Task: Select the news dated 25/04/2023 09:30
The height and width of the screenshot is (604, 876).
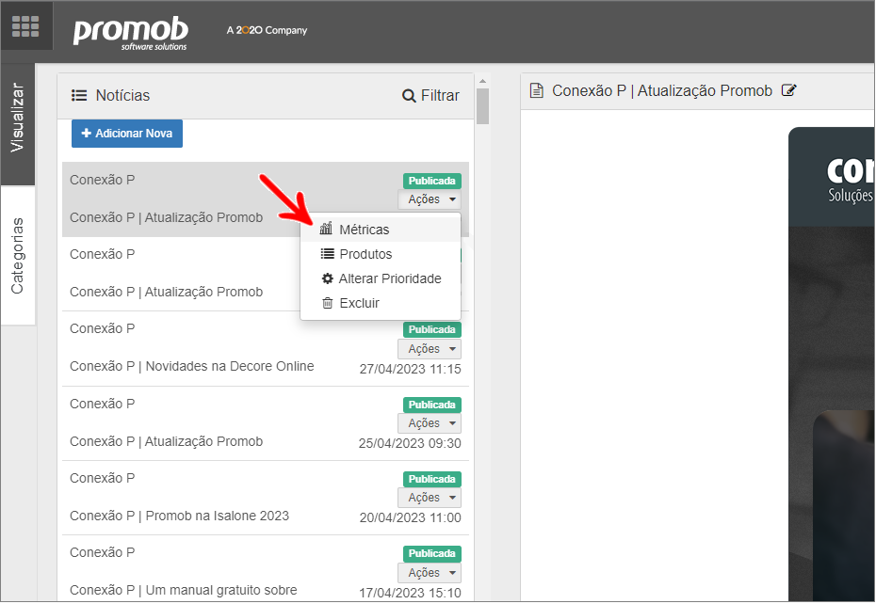Action: [x=266, y=423]
